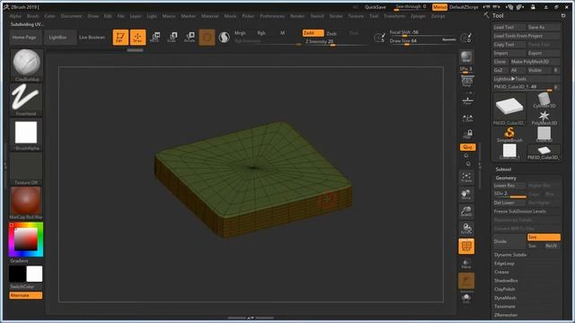Click the restore-configuration icon in Tool header
Screen dimensions: 575x323
click(x=563, y=15)
